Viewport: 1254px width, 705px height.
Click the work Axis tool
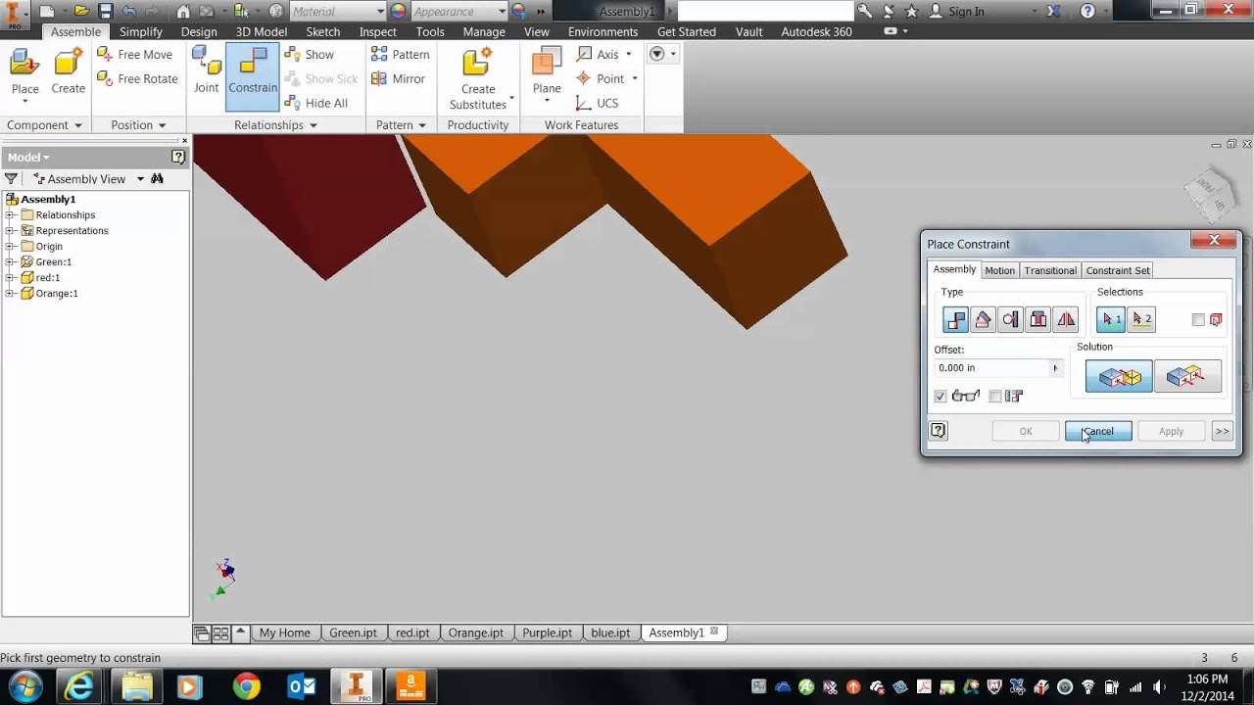[599, 55]
